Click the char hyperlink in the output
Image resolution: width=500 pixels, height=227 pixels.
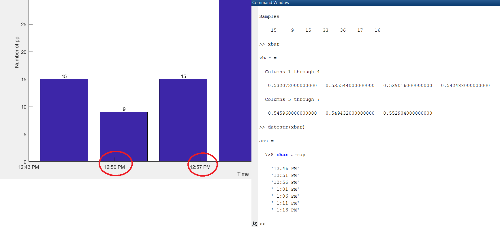coord(282,155)
